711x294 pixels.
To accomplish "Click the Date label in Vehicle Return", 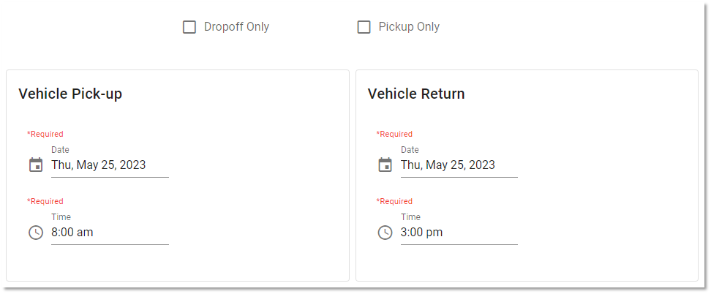I will tap(410, 150).
